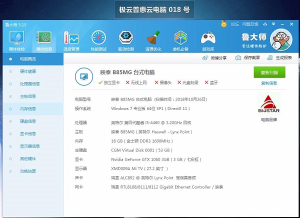
Task: Open the title bar dropdown menu icon
Action: click(x=273, y=24)
